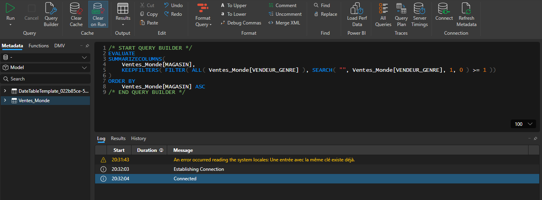
Task: Switch to the DMV tab
Action: click(x=59, y=46)
